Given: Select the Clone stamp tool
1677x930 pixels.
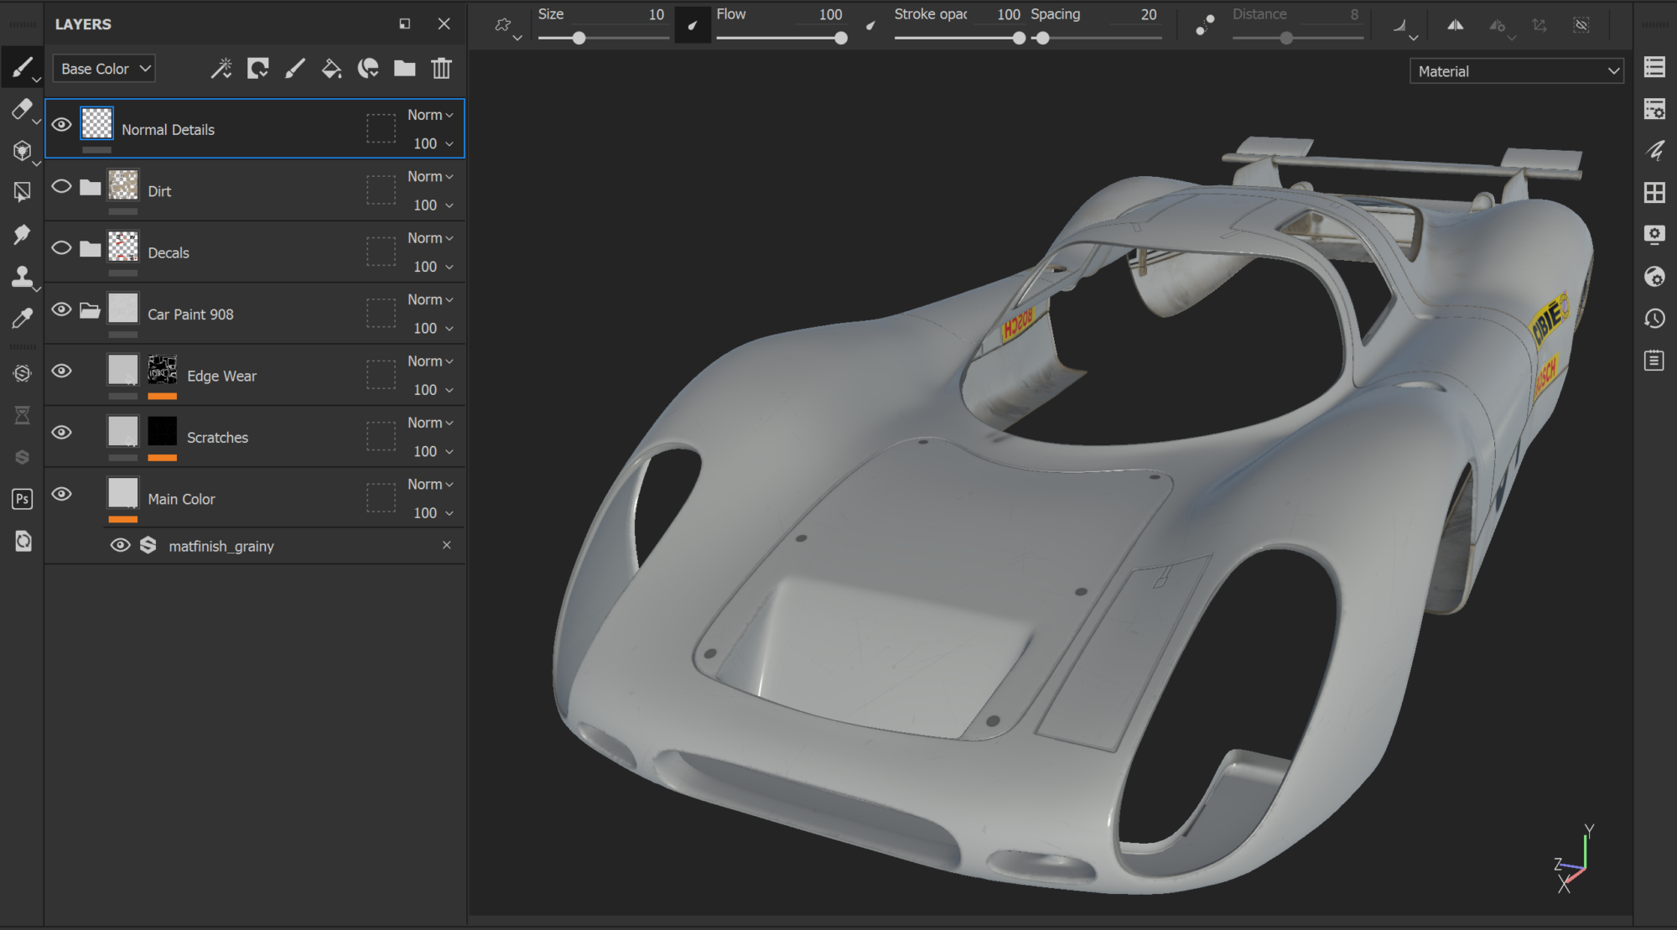Looking at the screenshot, I should [x=22, y=276].
